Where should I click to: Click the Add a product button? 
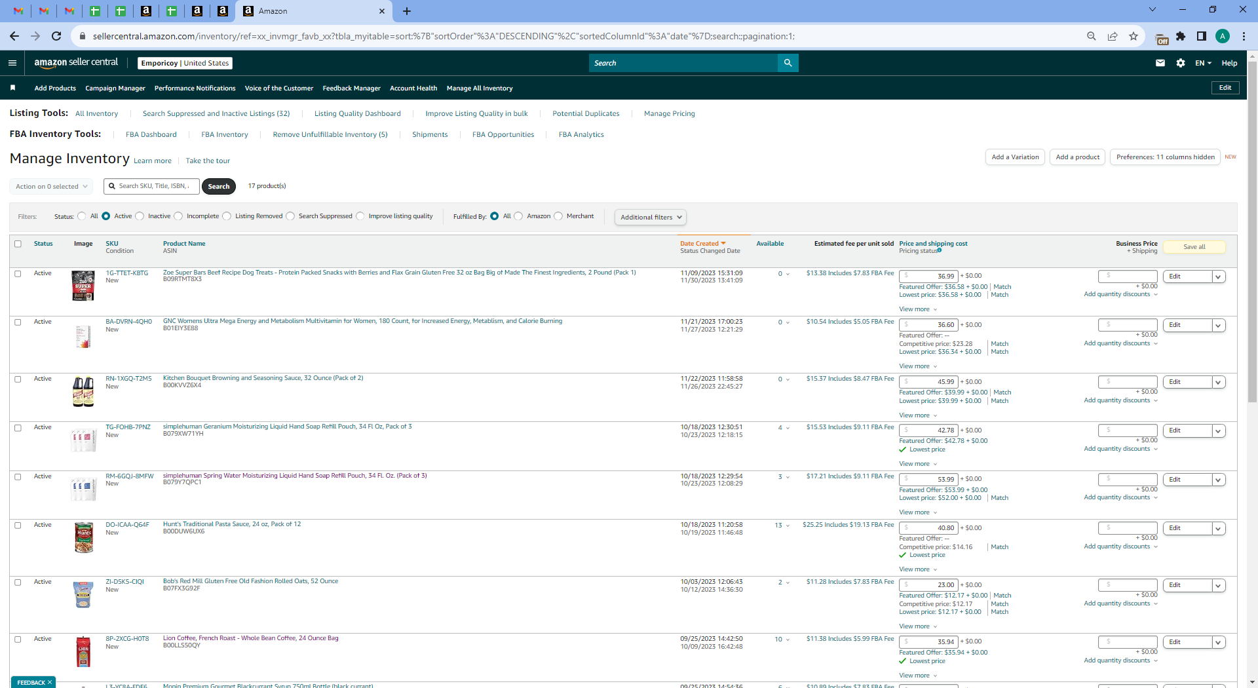[x=1078, y=157]
